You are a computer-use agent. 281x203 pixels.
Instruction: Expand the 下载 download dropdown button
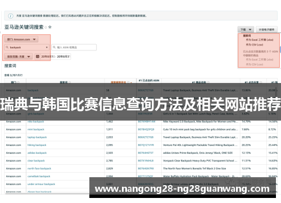click(246, 30)
